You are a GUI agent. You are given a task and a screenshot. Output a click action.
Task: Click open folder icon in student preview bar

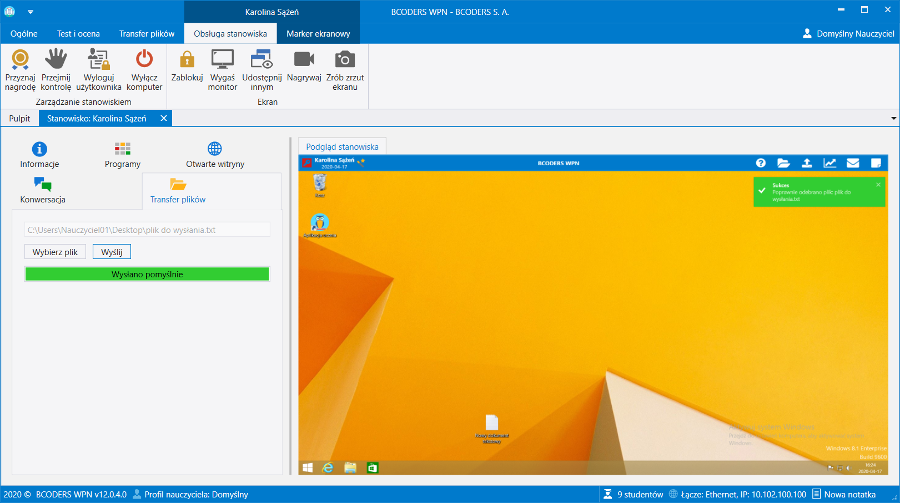(x=783, y=163)
